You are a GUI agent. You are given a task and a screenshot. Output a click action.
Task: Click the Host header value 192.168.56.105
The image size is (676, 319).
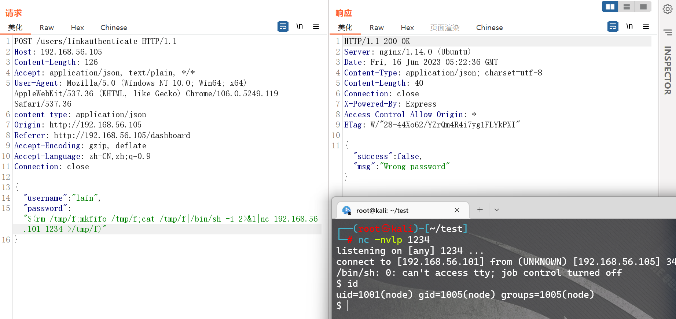pyautogui.click(x=71, y=52)
